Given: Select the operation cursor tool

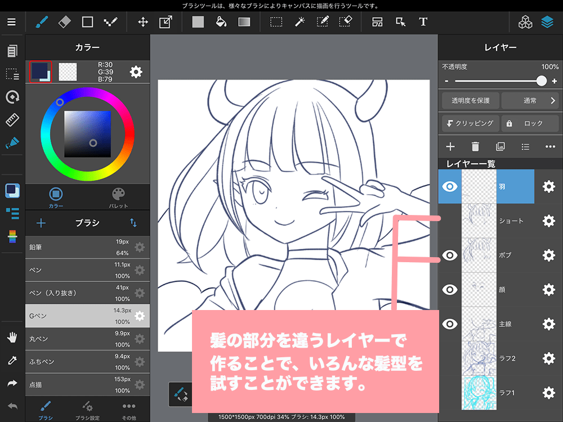Looking at the screenshot, I should click(400, 22).
